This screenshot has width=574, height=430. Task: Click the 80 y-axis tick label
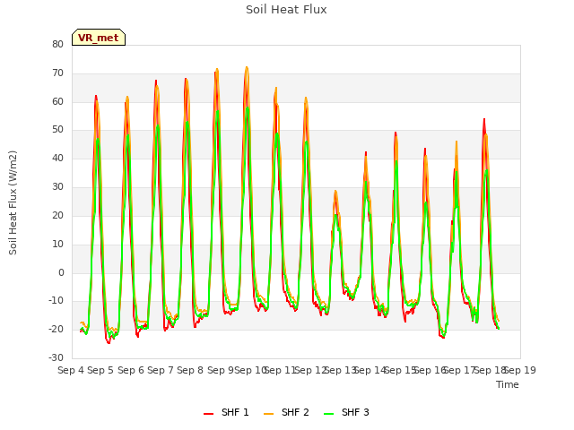(x=57, y=44)
